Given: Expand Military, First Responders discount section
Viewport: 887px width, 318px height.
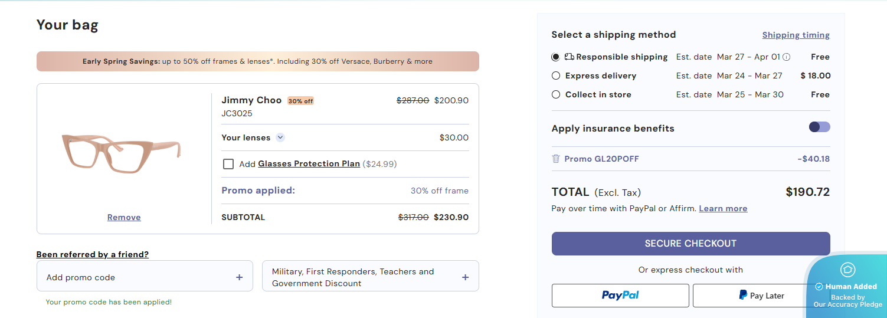Looking at the screenshot, I should coord(370,277).
